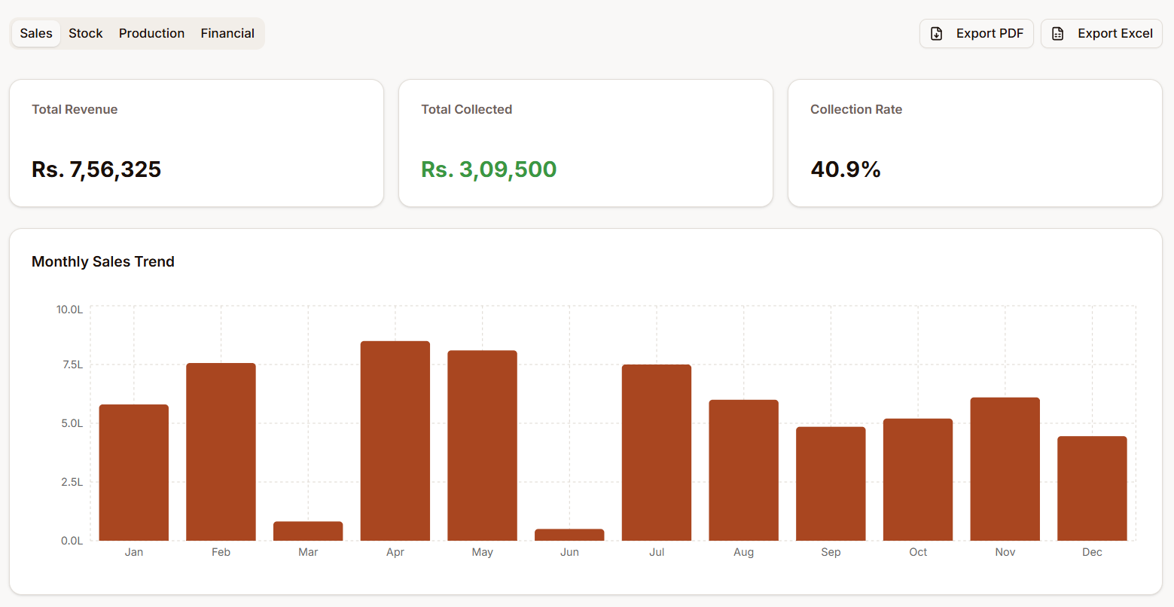Select the Production tab
The width and height of the screenshot is (1174, 607).
pos(151,33)
